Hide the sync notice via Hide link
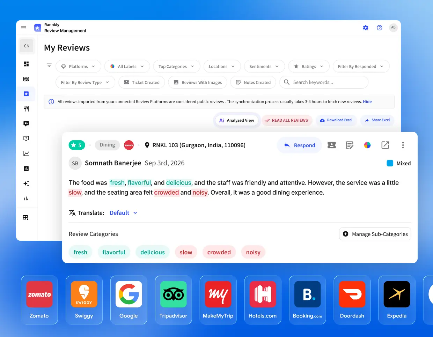Image resolution: width=433 pixels, height=337 pixels. point(367,102)
